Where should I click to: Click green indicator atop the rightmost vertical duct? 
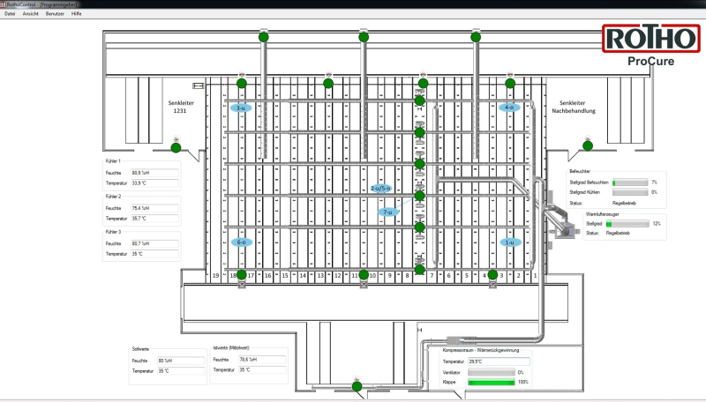pyautogui.click(x=476, y=37)
